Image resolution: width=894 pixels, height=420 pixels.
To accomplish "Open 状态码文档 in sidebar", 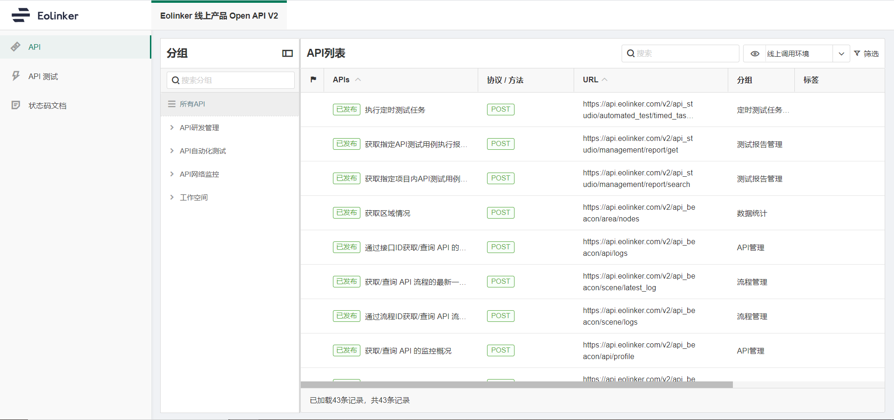I will [x=75, y=106].
